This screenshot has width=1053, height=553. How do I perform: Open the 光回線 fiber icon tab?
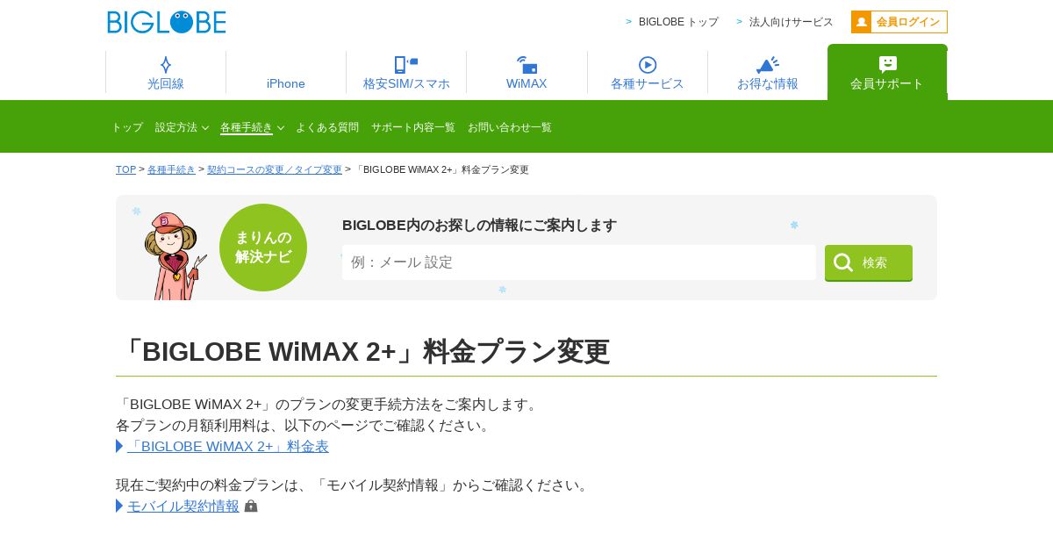[x=166, y=73]
